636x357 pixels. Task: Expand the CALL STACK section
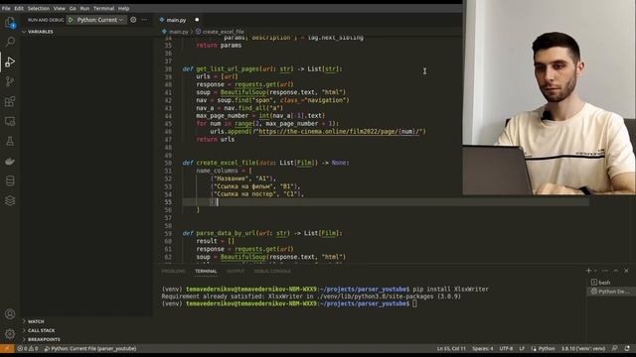click(87, 330)
